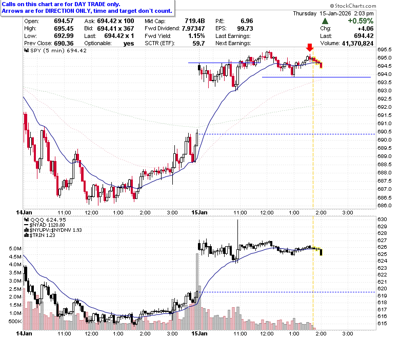Click the Volume value 41,370,824
400x338 pixels.
[357, 44]
